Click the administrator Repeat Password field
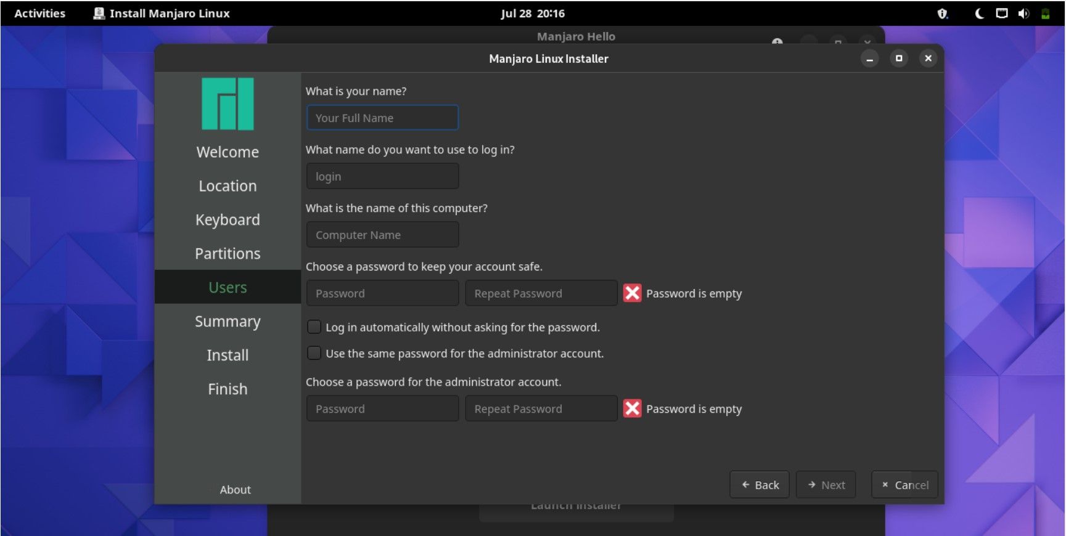 click(x=541, y=408)
